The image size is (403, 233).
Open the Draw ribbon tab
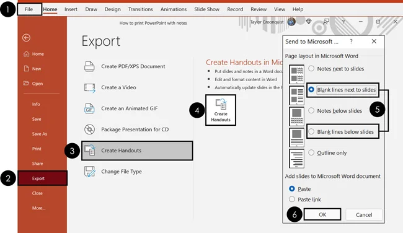tap(91, 9)
